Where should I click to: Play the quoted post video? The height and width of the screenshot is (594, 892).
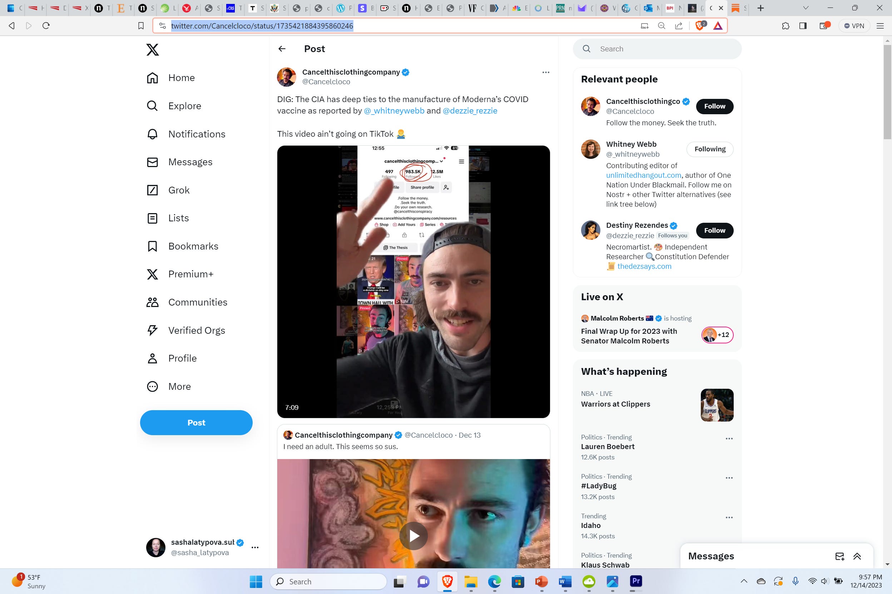(x=413, y=536)
